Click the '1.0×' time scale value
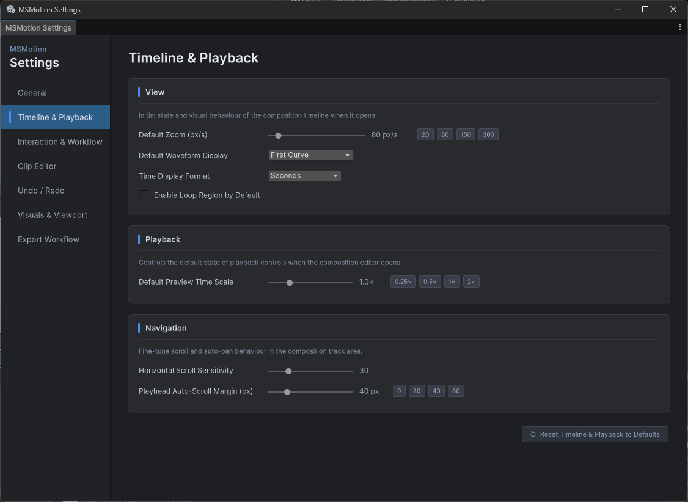688x502 pixels. coord(367,282)
